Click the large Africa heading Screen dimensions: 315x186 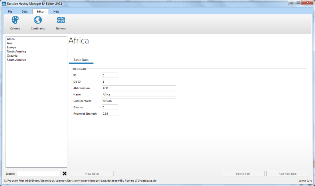coord(79,41)
